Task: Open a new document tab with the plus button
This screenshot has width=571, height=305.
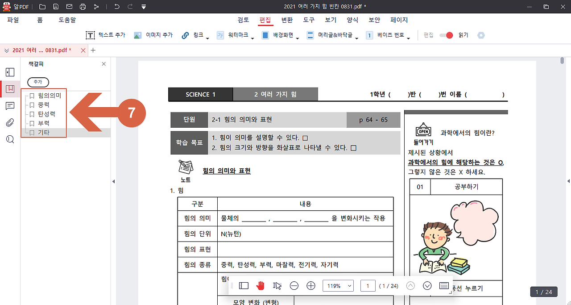Action: (93, 50)
